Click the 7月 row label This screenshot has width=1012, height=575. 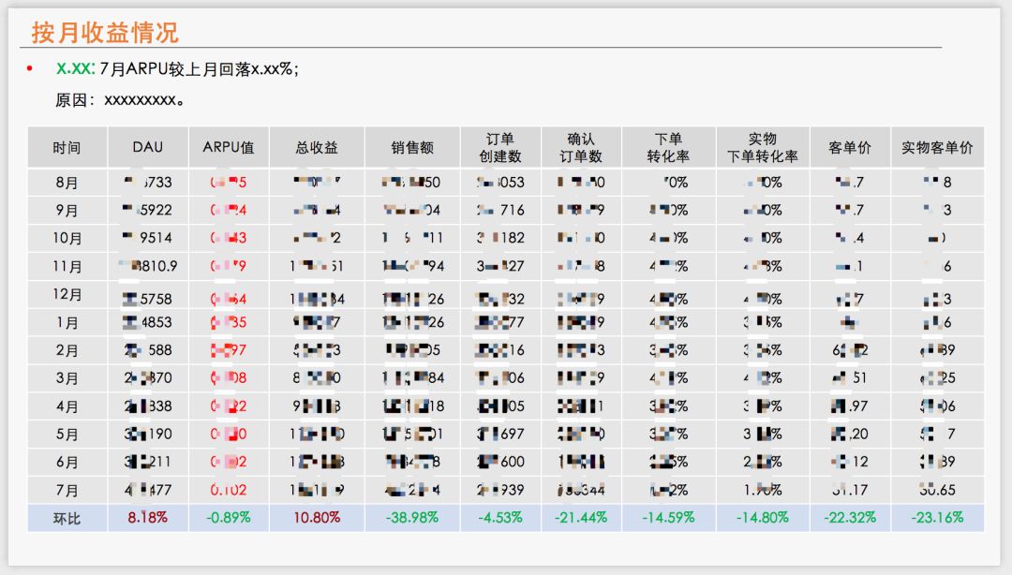tap(67, 490)
